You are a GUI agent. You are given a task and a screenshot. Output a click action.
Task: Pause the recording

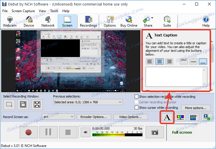click(x=48, y=132)
